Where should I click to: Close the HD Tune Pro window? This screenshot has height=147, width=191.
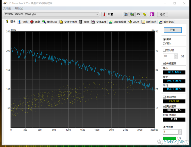[x=184, y=3]
